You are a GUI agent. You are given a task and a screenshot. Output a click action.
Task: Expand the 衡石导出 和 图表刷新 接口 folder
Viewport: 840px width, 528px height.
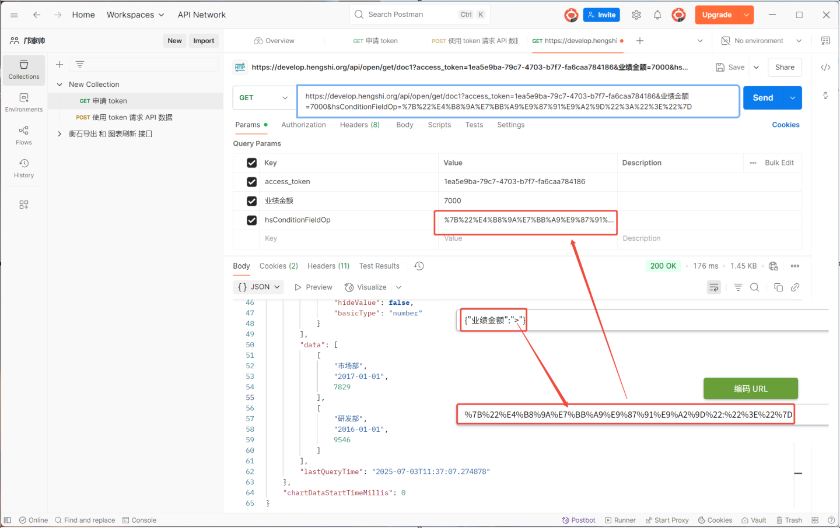coord(60,134)
